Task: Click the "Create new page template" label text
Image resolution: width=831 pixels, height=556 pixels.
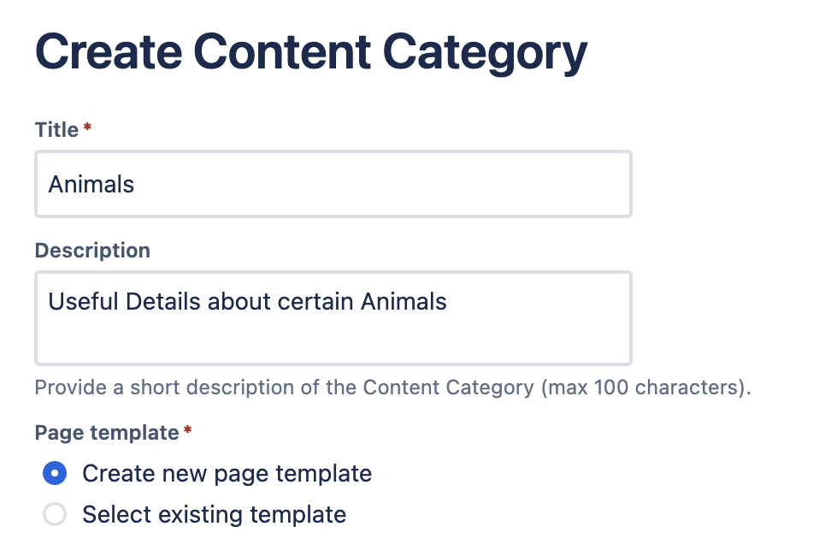Action: tap(227, 473)
